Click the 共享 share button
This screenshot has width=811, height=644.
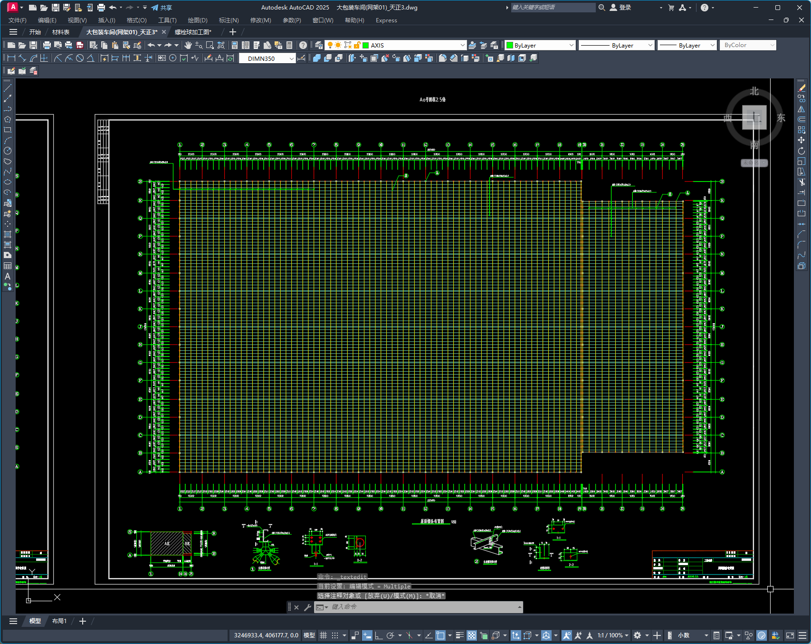pyautogui.click(x=162, y=8)
